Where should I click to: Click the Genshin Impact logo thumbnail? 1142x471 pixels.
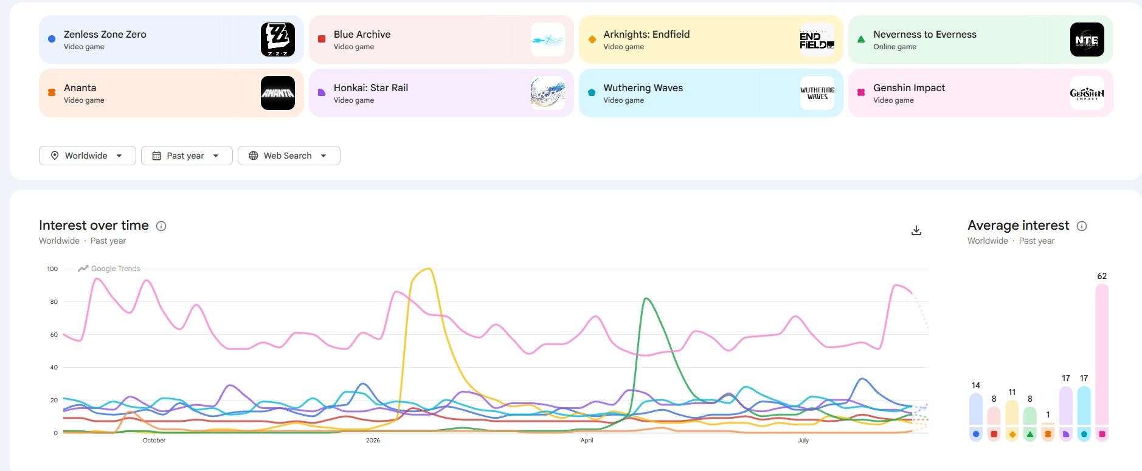[x=1087, y=93]
